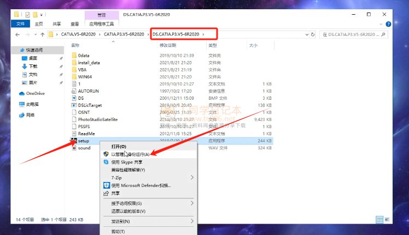Select the DSLicTarget application icon
Image resolution: width=409 pixels, height=235 pixels.
click(x=74, y=105)
